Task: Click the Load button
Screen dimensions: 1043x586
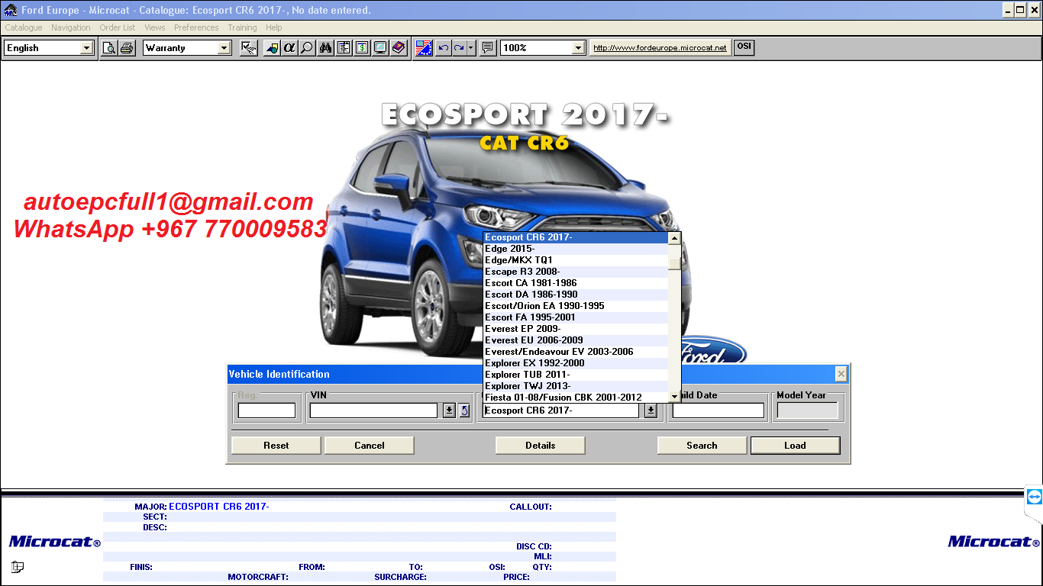Action: pos(795,446)
